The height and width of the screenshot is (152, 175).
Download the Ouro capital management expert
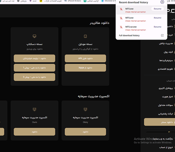34,132
